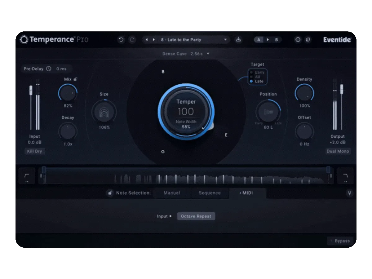The height and width of the screenshot is (279, 372).
Task: Switch to the Manual note selection tab
Action: click(x=172, y=193)
